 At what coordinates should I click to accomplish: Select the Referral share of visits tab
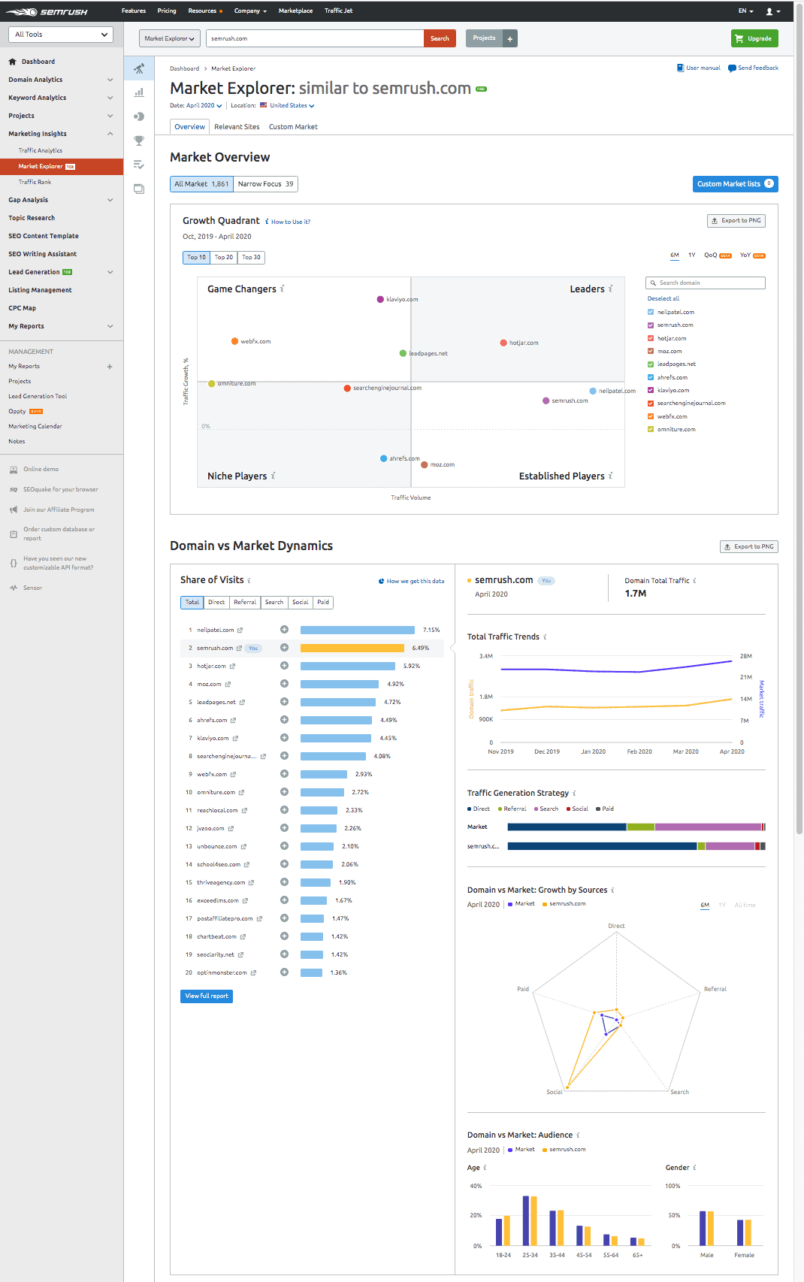coord(245,602)
